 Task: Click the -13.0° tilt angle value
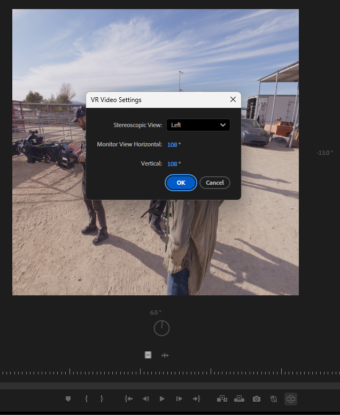(x=324, y=153)
